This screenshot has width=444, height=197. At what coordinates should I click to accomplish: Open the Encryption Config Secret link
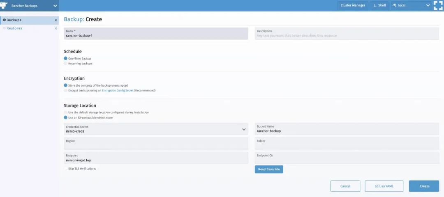(x=118, y=90)
